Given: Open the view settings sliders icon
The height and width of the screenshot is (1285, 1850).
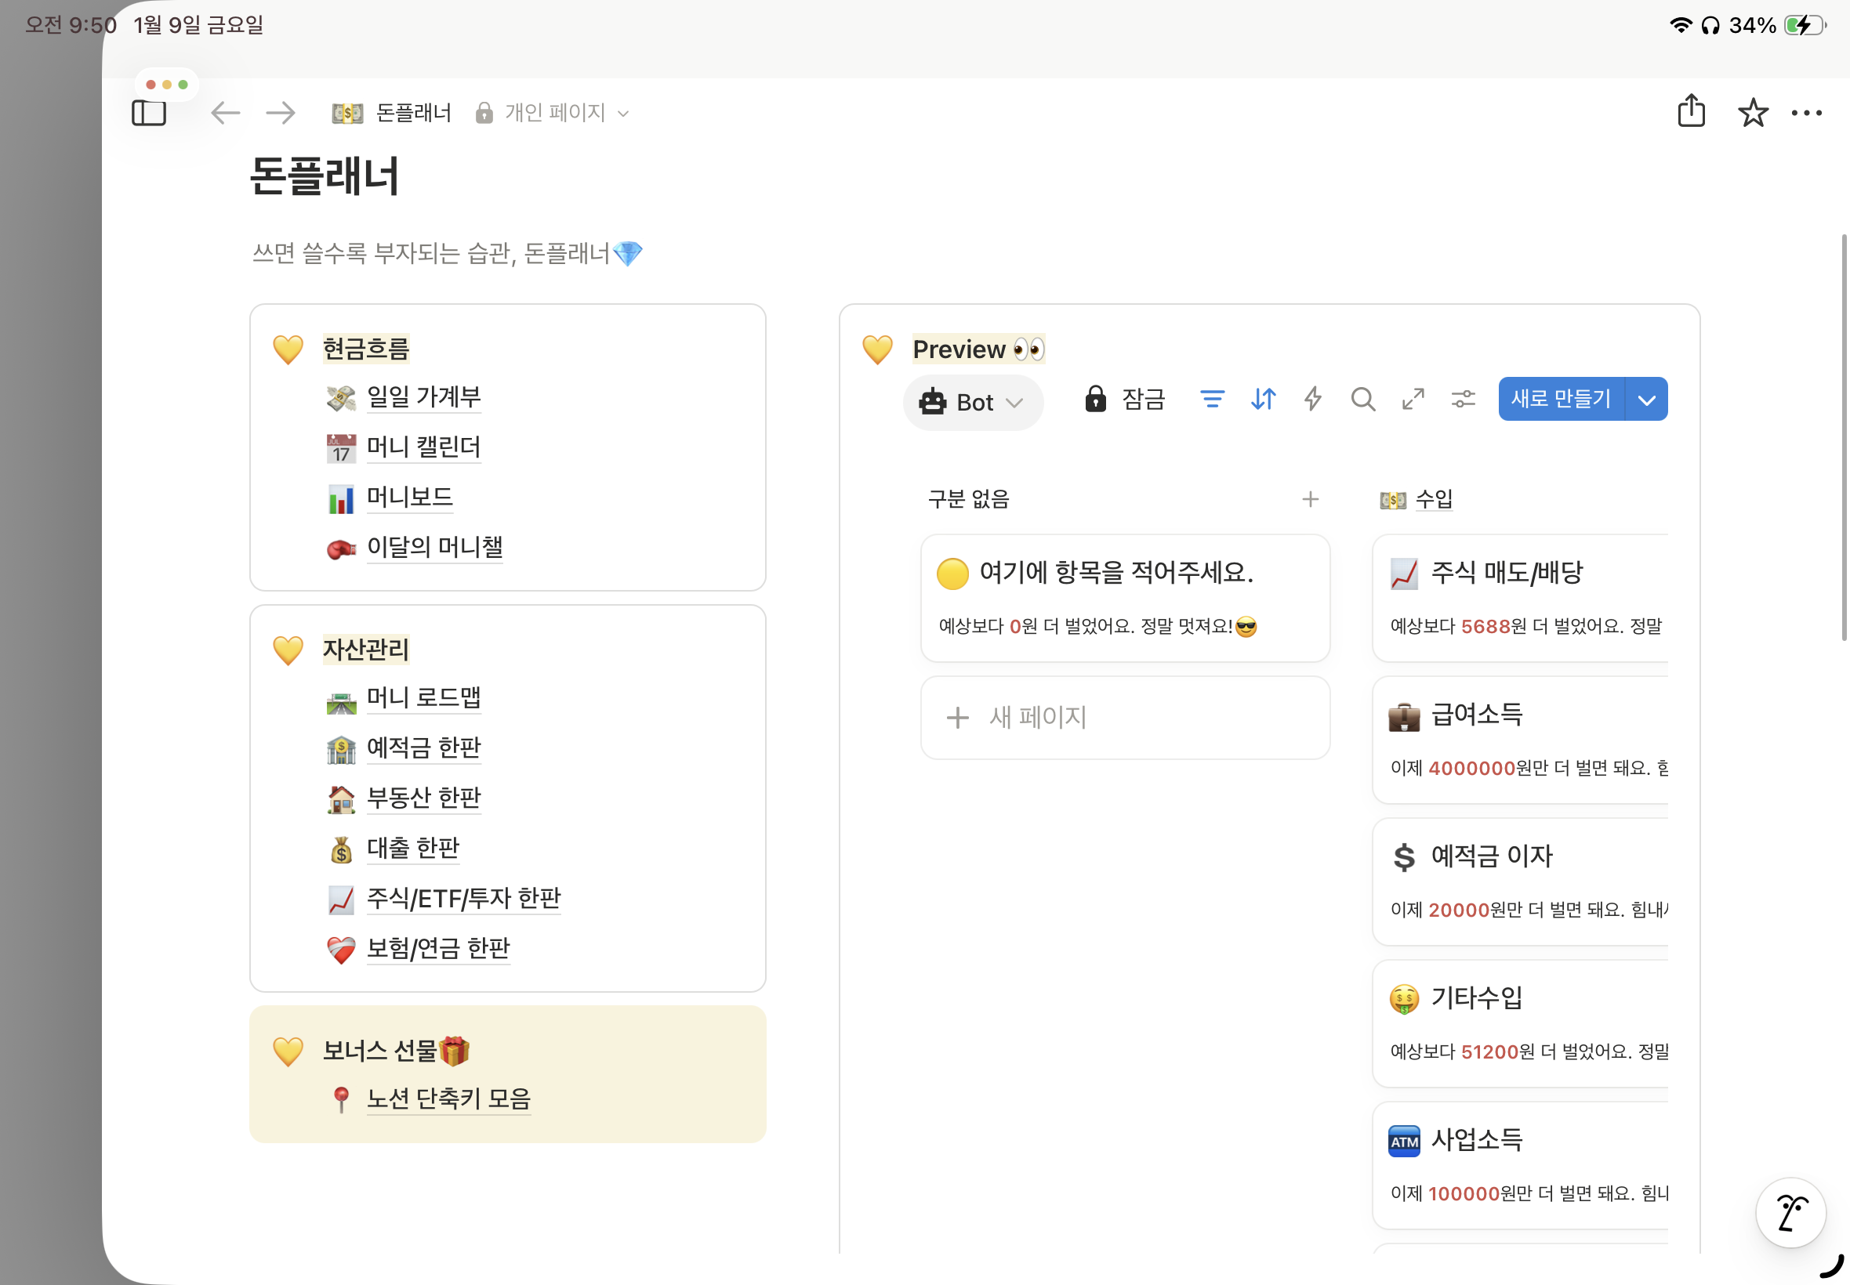Looking at the screenshot, I should pyautogui.click(x=1463, y=399).
